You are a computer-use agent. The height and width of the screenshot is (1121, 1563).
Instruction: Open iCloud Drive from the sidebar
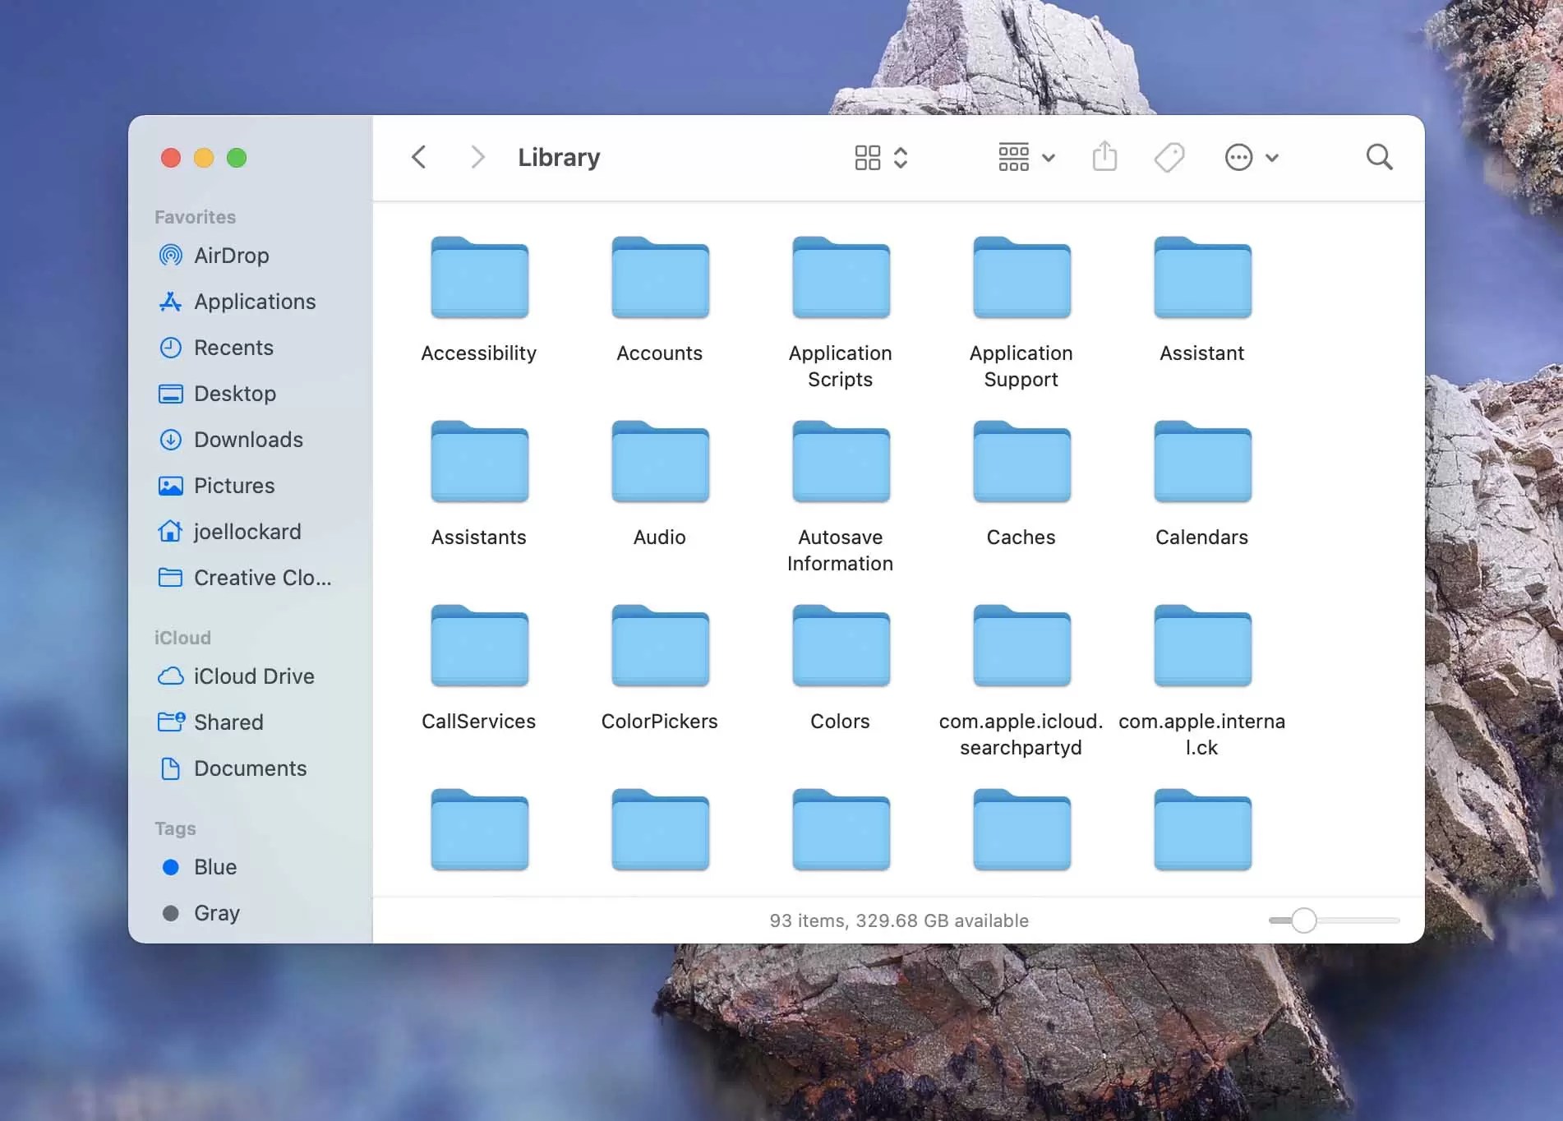pyautogui.click(x=254, y=676)
